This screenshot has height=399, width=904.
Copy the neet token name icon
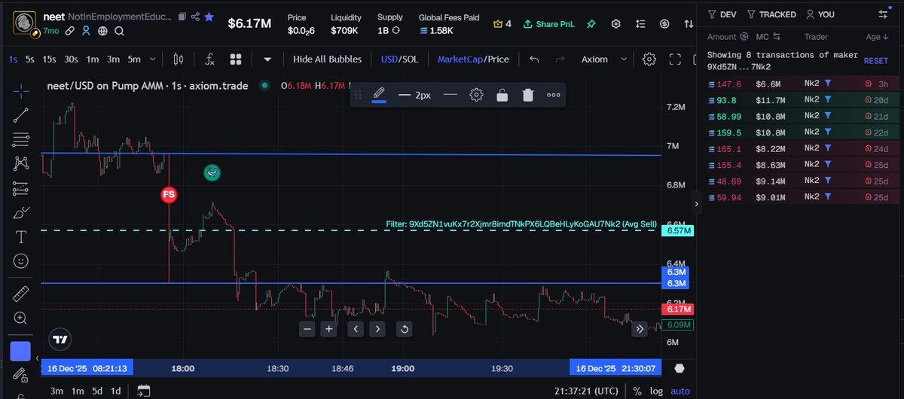click(x=182, y=16)
